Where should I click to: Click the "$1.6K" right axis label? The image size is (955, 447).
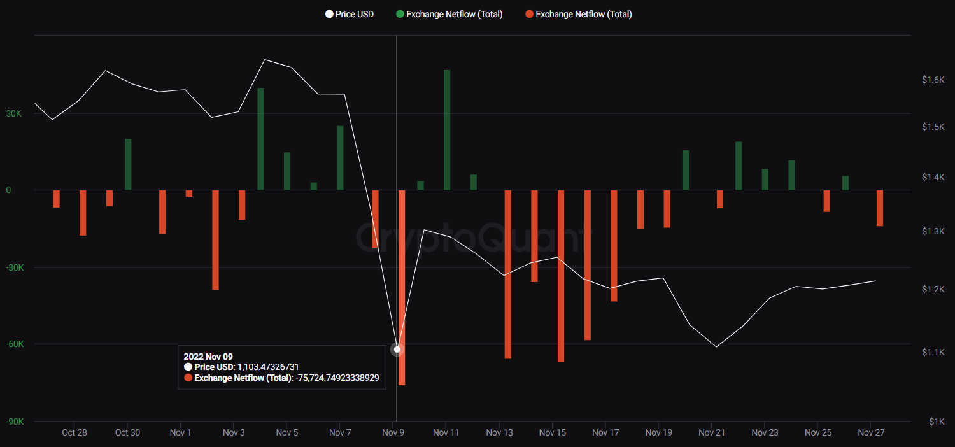(x=933, y=80)
